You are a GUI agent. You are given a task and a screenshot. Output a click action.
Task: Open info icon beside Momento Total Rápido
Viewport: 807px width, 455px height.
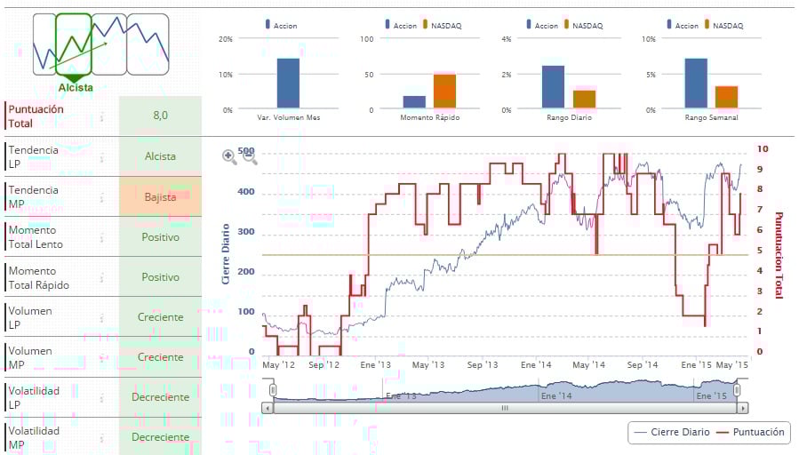[102, 277]
